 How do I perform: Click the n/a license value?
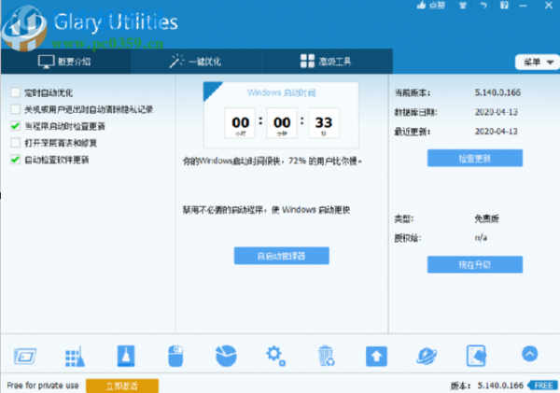click(481, 238)
